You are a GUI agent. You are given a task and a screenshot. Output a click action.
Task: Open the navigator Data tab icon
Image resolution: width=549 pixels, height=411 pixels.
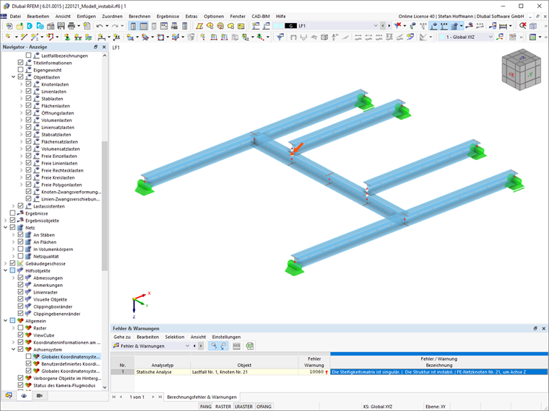9,396
